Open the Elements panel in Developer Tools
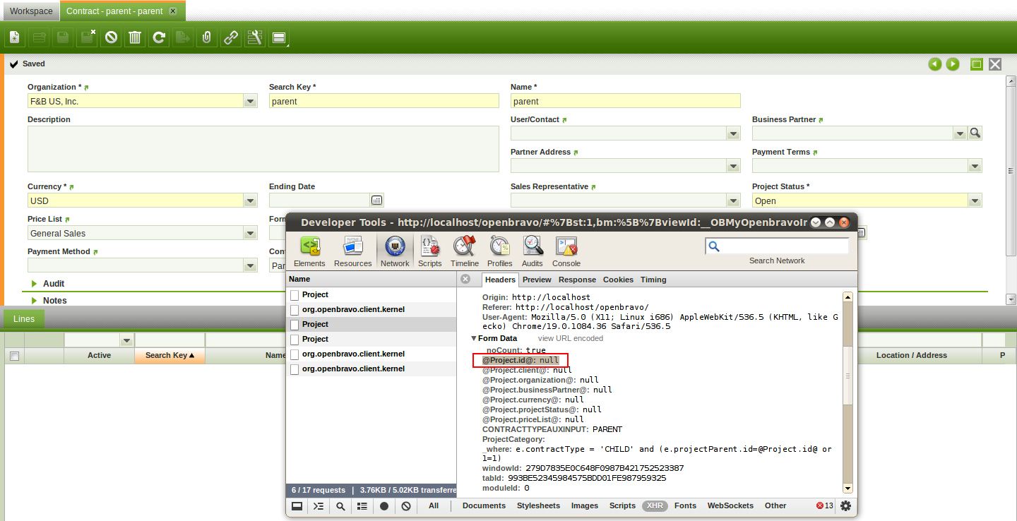 tap(309, 251)
